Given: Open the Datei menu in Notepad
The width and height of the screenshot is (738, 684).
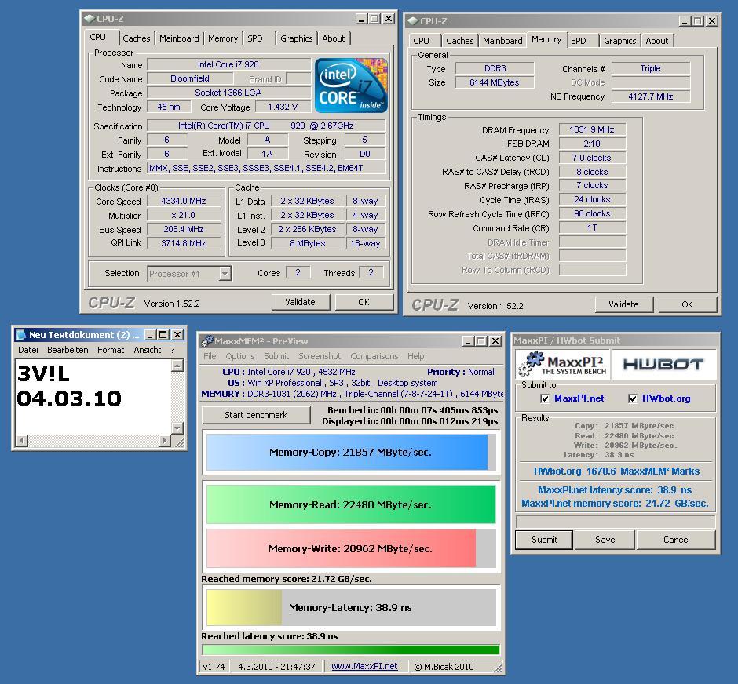Looking at the screenshot, I should click(x=28, y=350).
